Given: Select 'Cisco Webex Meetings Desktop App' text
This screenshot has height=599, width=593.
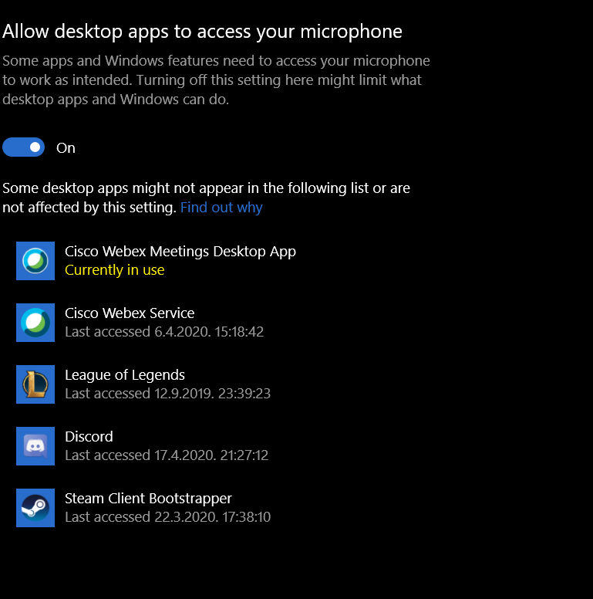Looking at the screenshot, I should coord(180,252).
